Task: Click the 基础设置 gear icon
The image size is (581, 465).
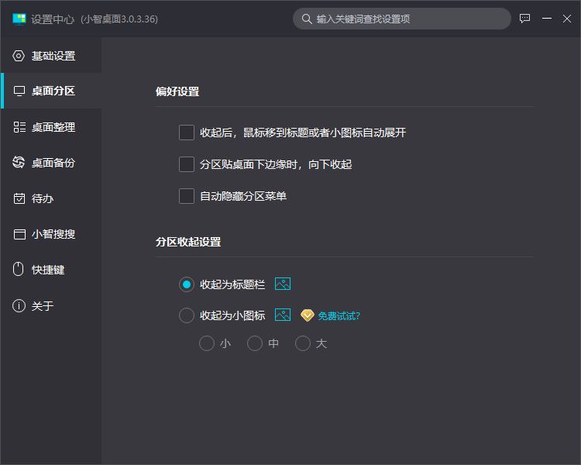Action: (x=19, y=56)
